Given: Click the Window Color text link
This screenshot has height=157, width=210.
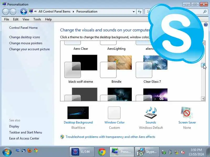Looking at the screenshot, I should (x=114, y=122).
